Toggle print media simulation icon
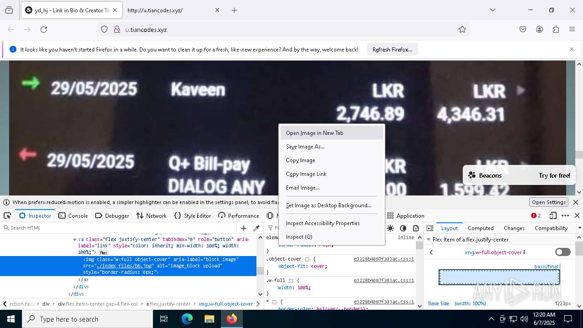 (x=415, y=228)
